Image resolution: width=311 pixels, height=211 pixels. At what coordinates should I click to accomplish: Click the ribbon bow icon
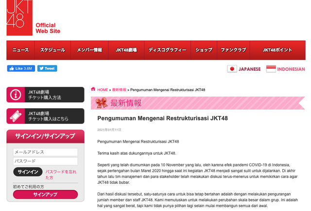(x=102, y=103)
